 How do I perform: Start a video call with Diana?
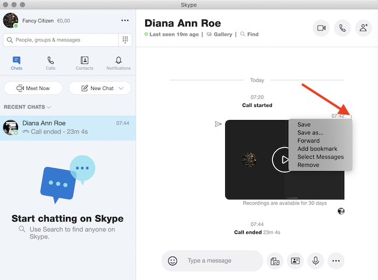tap(321, 28)
